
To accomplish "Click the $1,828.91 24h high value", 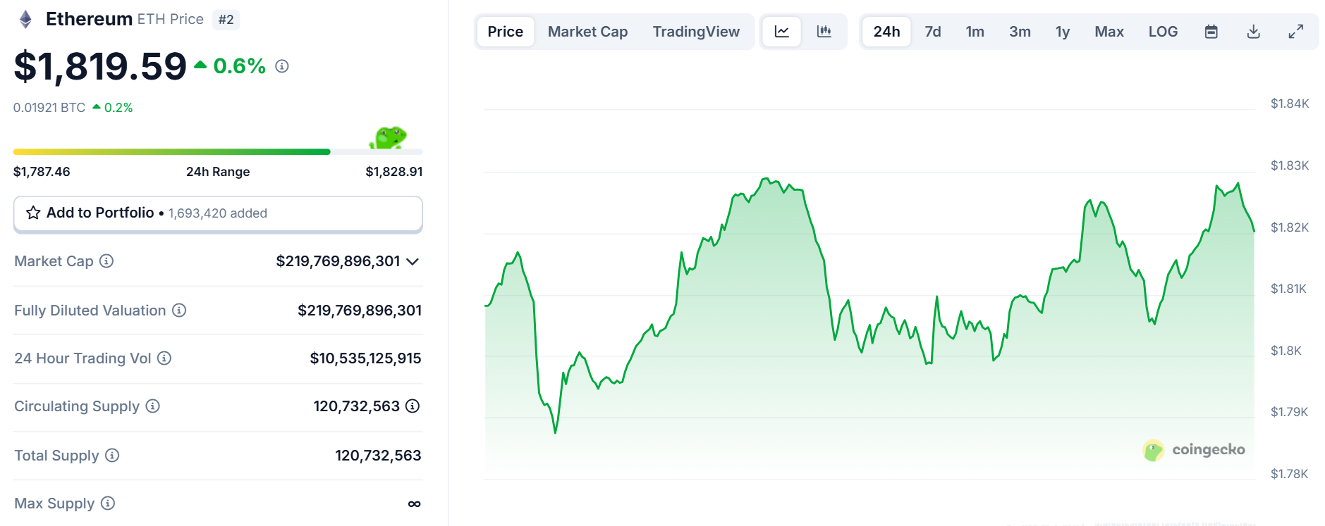I will pyautogui.click(x=394, y=172).
